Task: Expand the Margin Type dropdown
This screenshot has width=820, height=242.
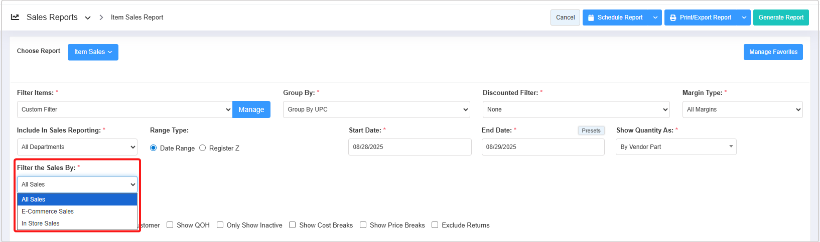Action: click(x=742, y=109)
